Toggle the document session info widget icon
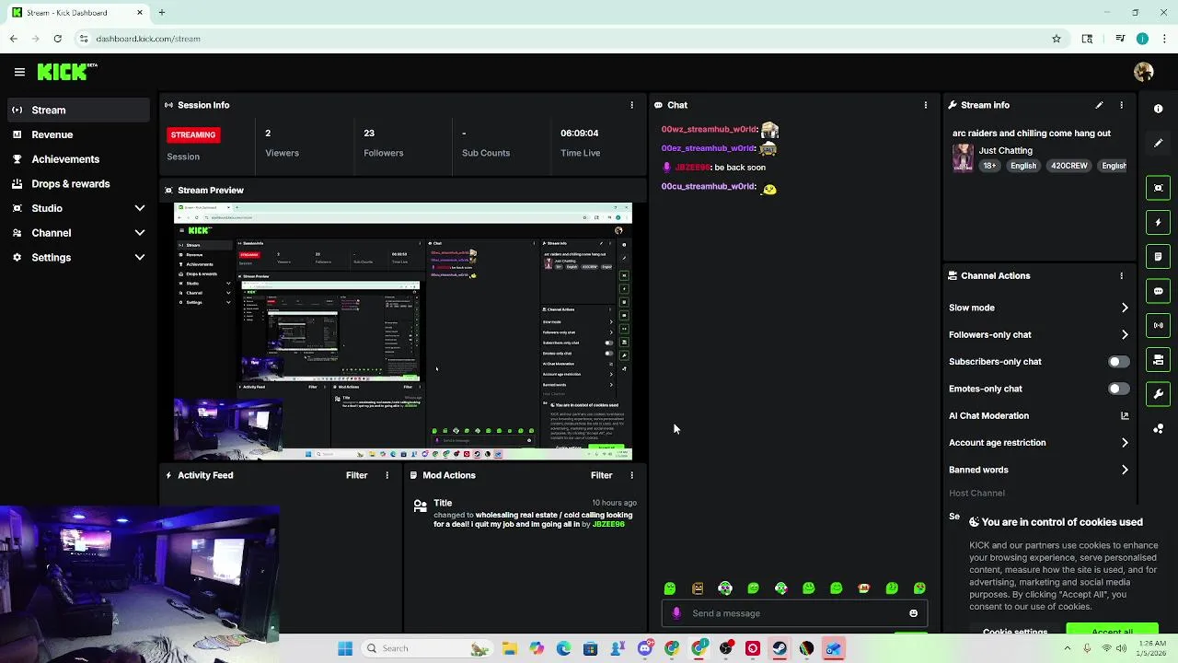This screenshot has height=663, width=1178. click(1159, 256)
